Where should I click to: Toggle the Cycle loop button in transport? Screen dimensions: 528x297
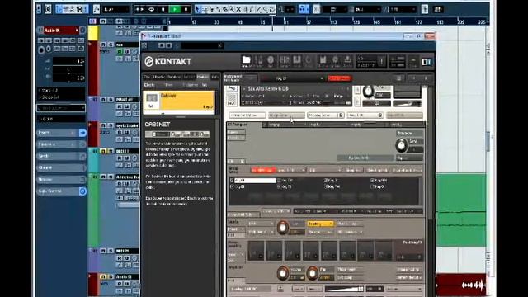(x=152, y=9)
